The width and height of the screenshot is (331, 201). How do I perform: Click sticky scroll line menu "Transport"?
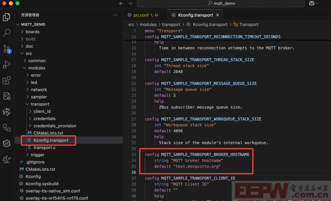click(x=164, y=31)
